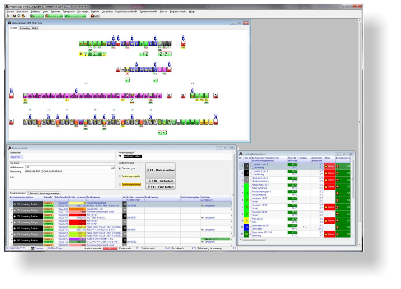This screenshot has height=289, width=401.
Task: Click alarm lamp icon in Lutavfett. 1 row
Action: tap(337, 166)
